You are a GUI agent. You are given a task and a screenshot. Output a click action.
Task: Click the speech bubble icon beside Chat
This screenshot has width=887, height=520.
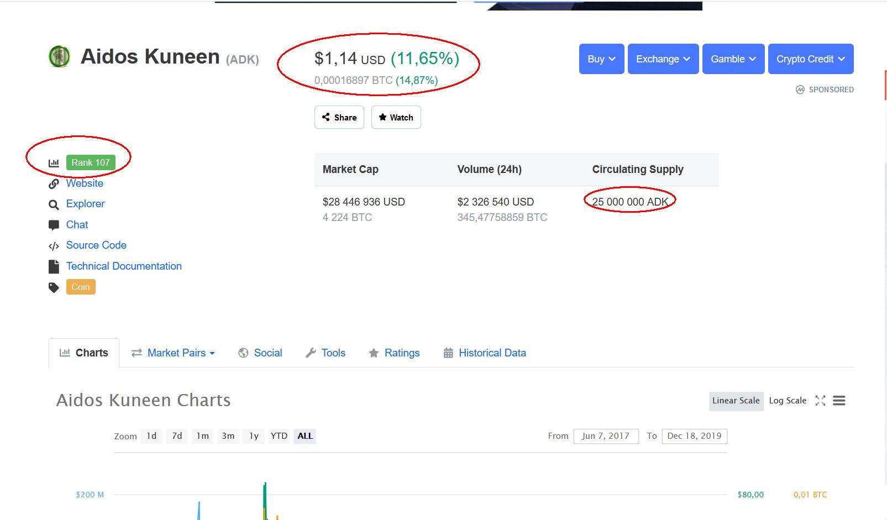pyautogui.click(x=54, y=225)
